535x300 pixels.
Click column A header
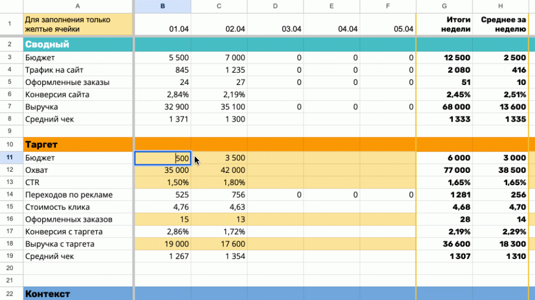(x=77, y=6)
